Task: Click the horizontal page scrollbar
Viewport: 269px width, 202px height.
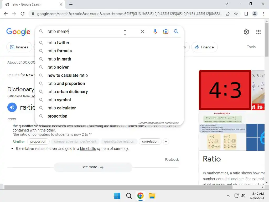Action: point(118,187)
